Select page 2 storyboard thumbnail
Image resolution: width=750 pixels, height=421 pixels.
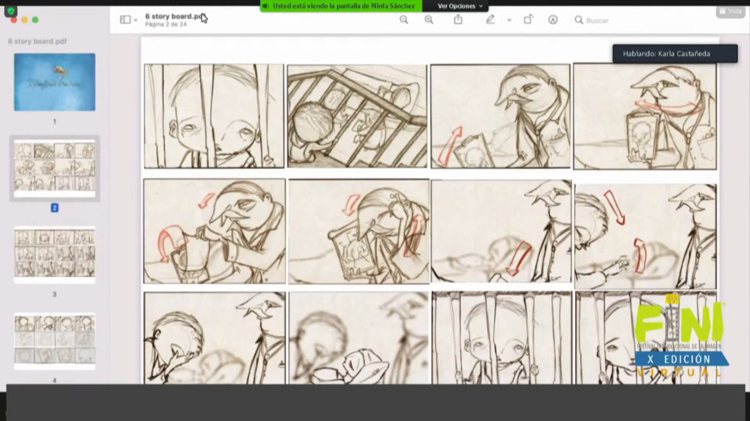point(55,168)
